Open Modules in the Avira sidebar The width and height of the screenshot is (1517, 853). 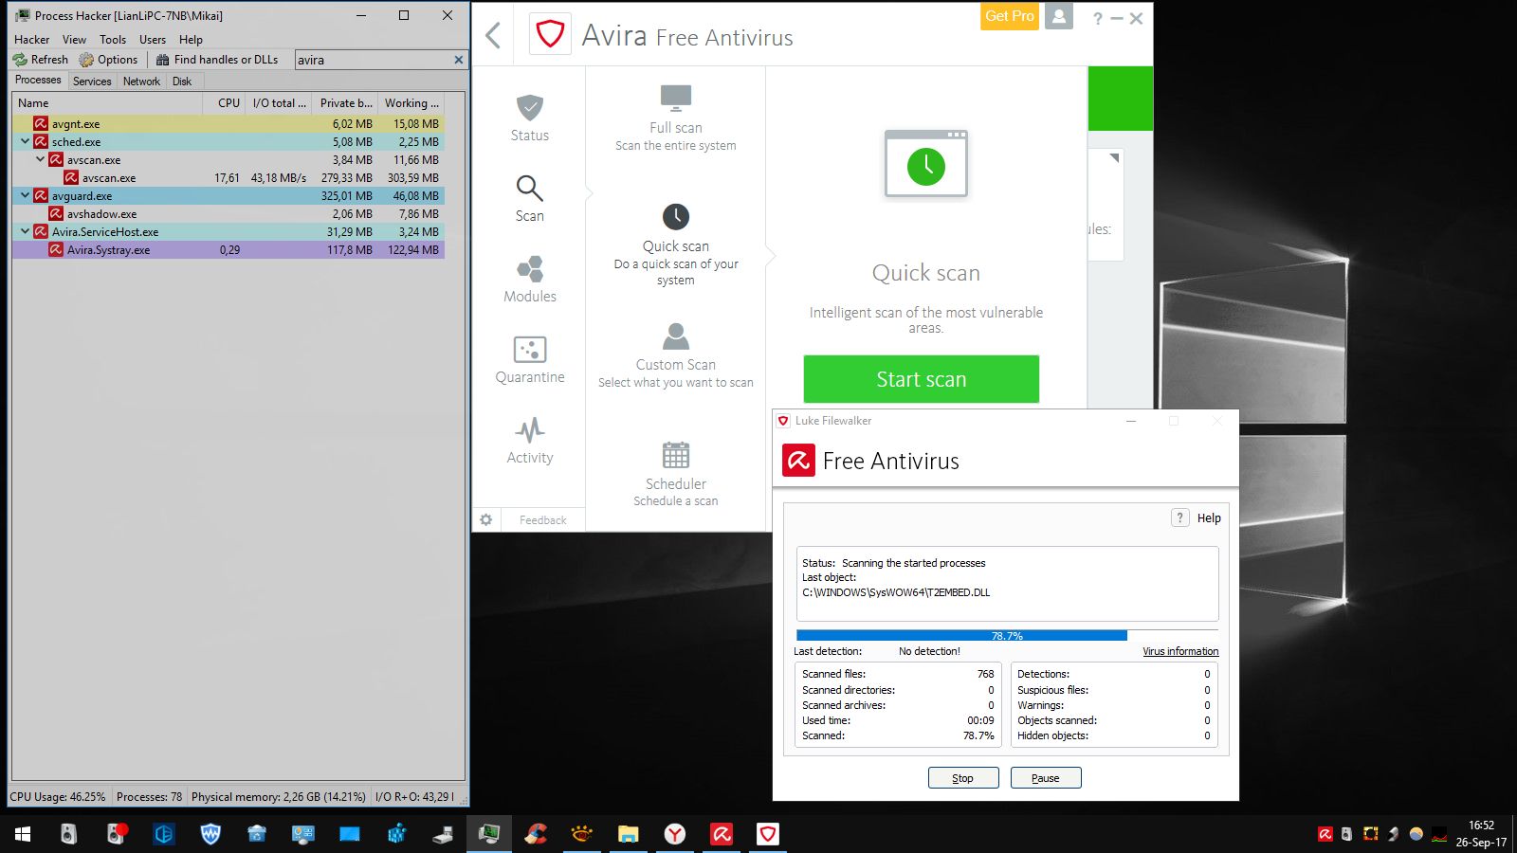point(530,280)
